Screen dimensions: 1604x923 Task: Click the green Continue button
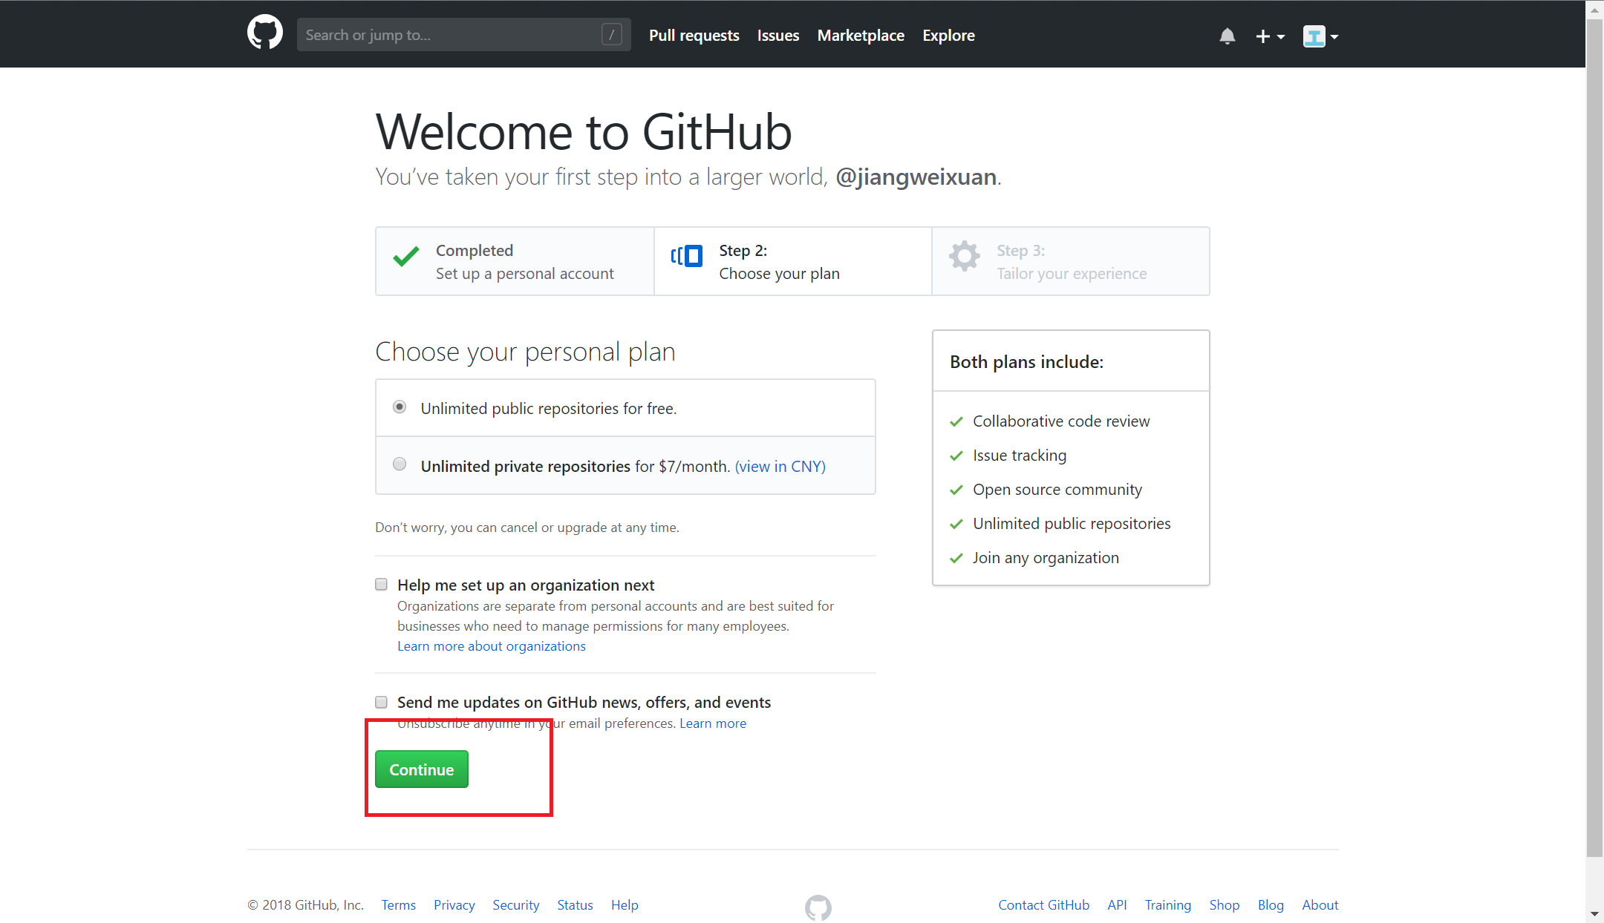[x=422, y=769]
